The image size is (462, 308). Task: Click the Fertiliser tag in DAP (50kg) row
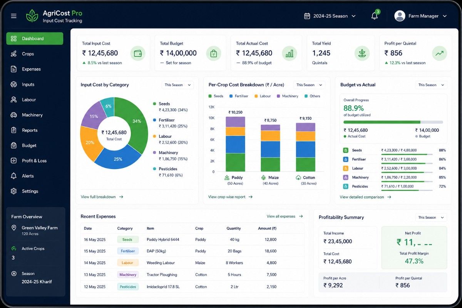[x=128, y=251]
